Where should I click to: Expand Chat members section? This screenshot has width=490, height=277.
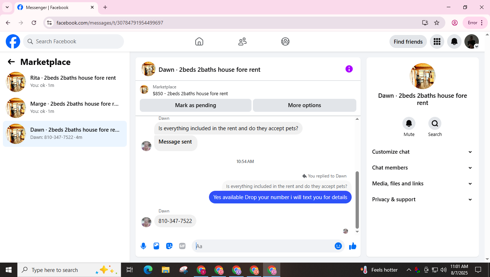point(422,168)
